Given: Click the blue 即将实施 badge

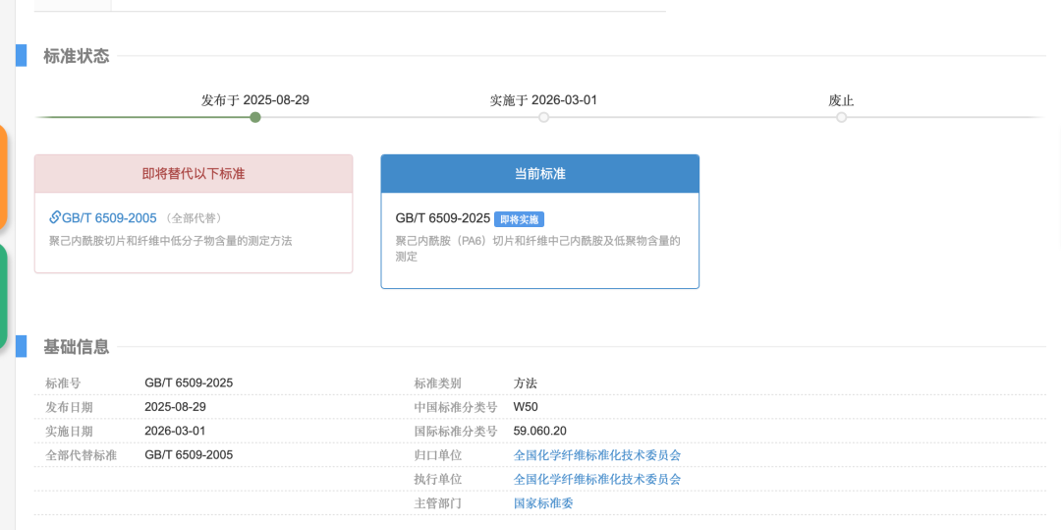Looking at the screenshot, I should click(x=519, y=218).
